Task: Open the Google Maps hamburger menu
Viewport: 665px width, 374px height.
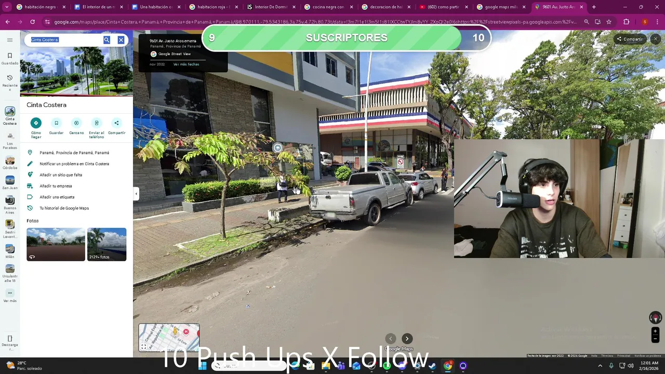Action: (x=10, y=40)
